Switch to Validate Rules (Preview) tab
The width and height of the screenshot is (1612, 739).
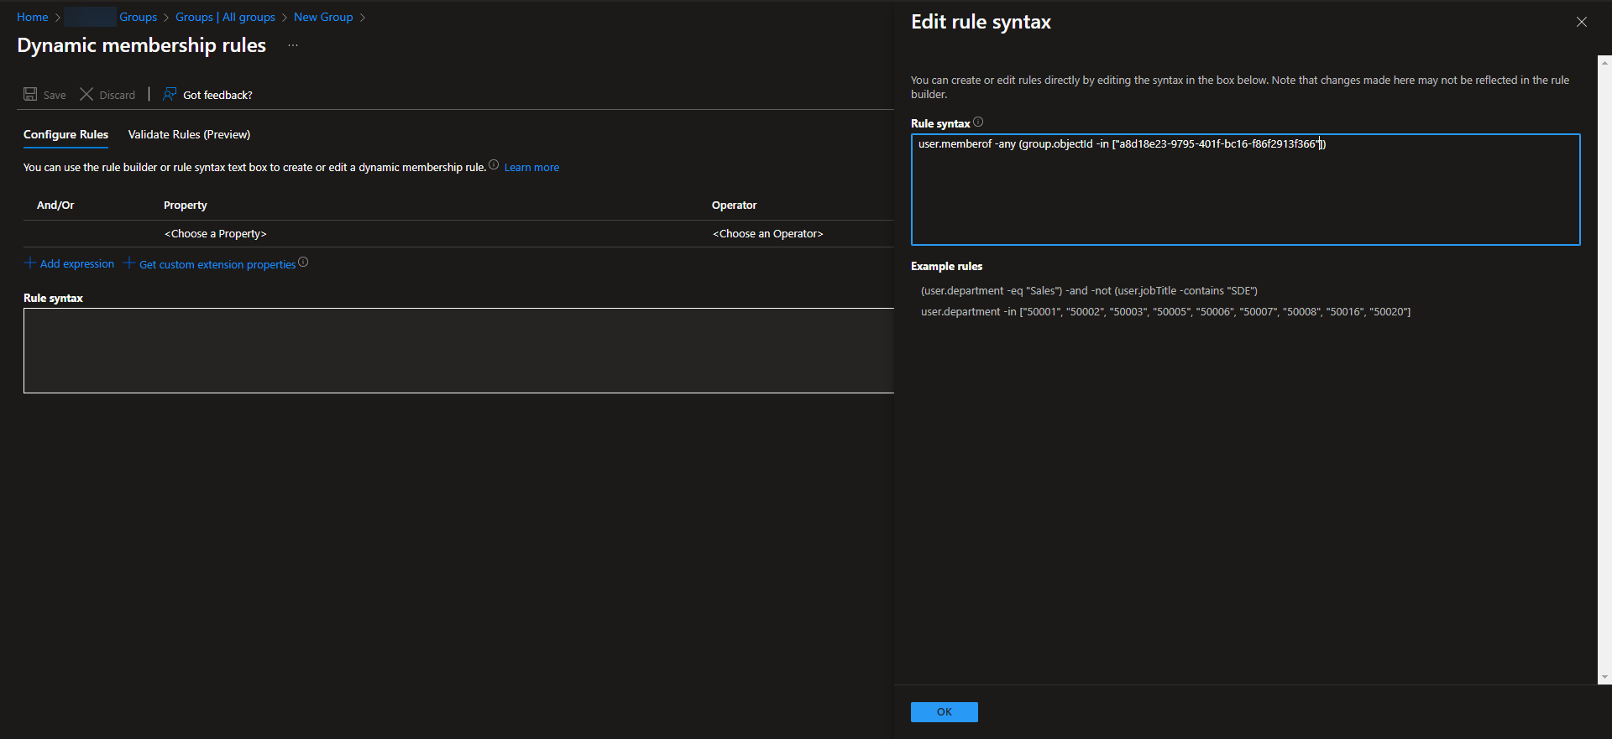[189, 134]
